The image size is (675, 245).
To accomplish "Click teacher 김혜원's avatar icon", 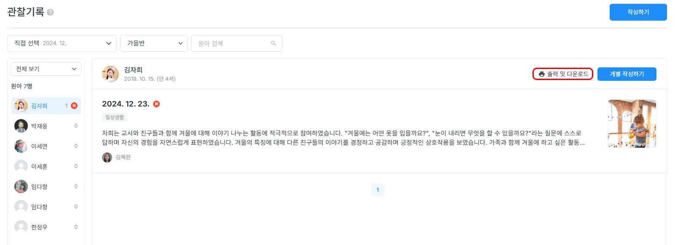I will [107, 157].
